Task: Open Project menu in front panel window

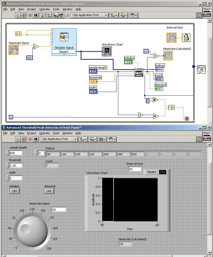Action: [x=32, y=133]
